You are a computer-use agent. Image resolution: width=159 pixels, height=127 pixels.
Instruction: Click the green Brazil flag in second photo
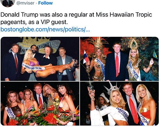tap(155, 55)
